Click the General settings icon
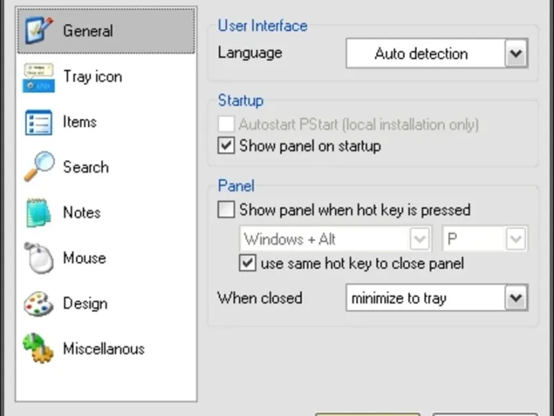This screenshot has width=554, height=416. (39, 31)
